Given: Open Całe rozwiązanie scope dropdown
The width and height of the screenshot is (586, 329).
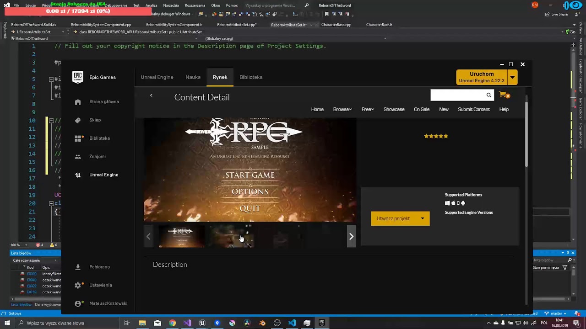Looking at the screenshot, I should coord(35,260).
